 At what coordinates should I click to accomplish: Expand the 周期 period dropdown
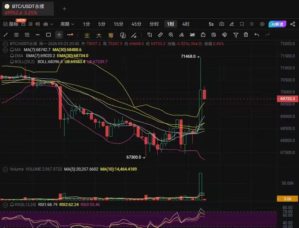[x=67, y=24]
